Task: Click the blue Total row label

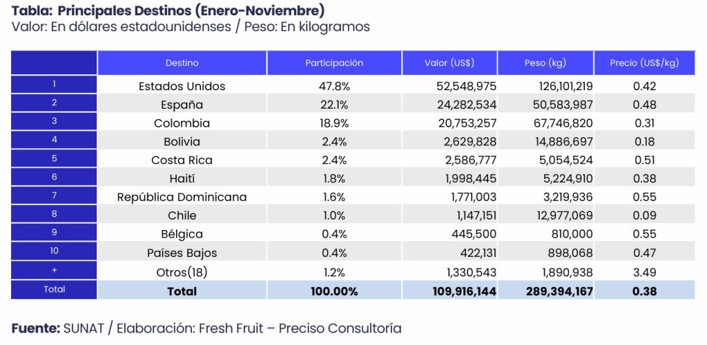Action: click(54, 290)
